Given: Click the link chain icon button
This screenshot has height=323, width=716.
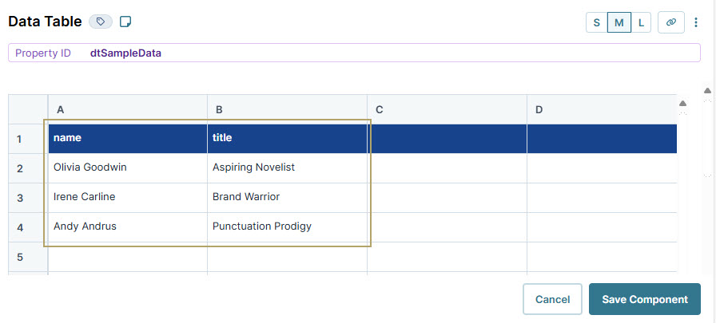Looking at the screenshot, I should tap(670, 22).
